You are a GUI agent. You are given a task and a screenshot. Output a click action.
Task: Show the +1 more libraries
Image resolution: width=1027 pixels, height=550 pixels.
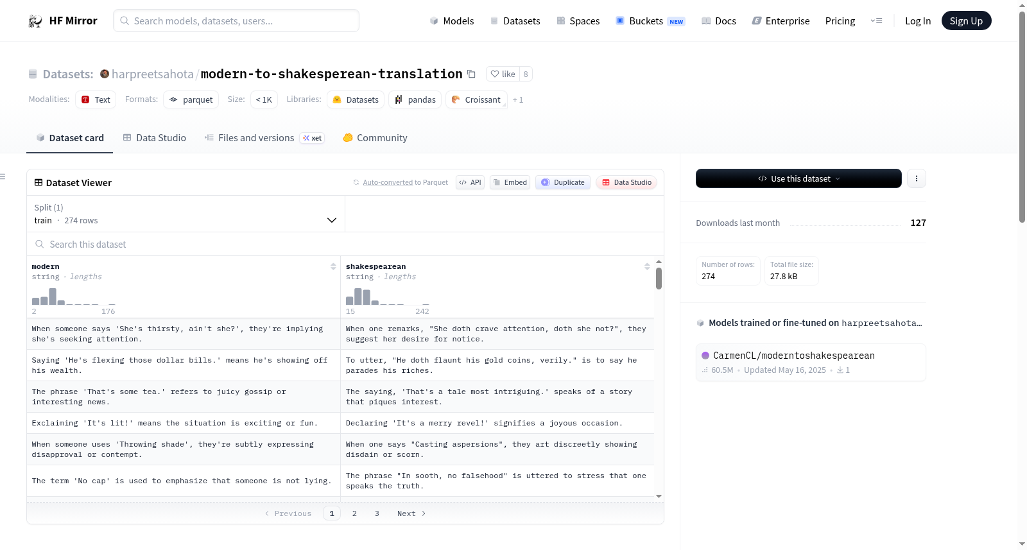point(518,100)
